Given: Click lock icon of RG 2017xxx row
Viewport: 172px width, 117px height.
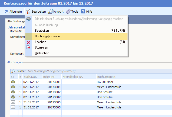Looking at the screenshot, I should click(13, 82).
